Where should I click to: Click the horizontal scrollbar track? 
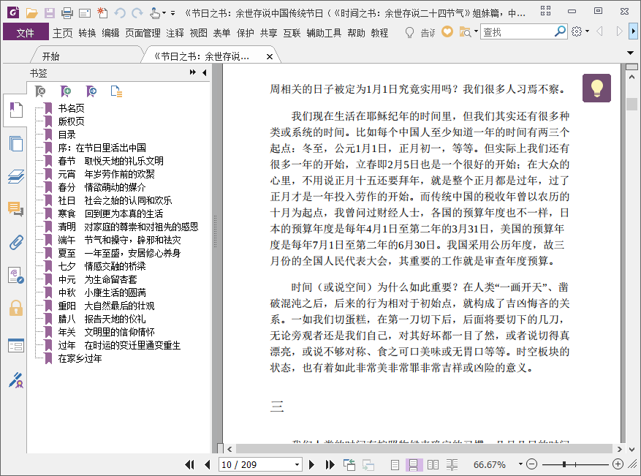pyautogui.click(x=424, y=449)
